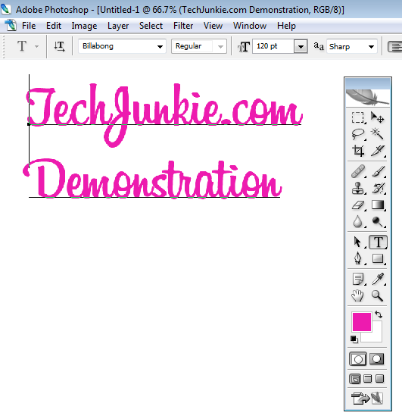Select the Brush tool
The width and height of the screenshot is (402, 419).
[x=378, y=171]
